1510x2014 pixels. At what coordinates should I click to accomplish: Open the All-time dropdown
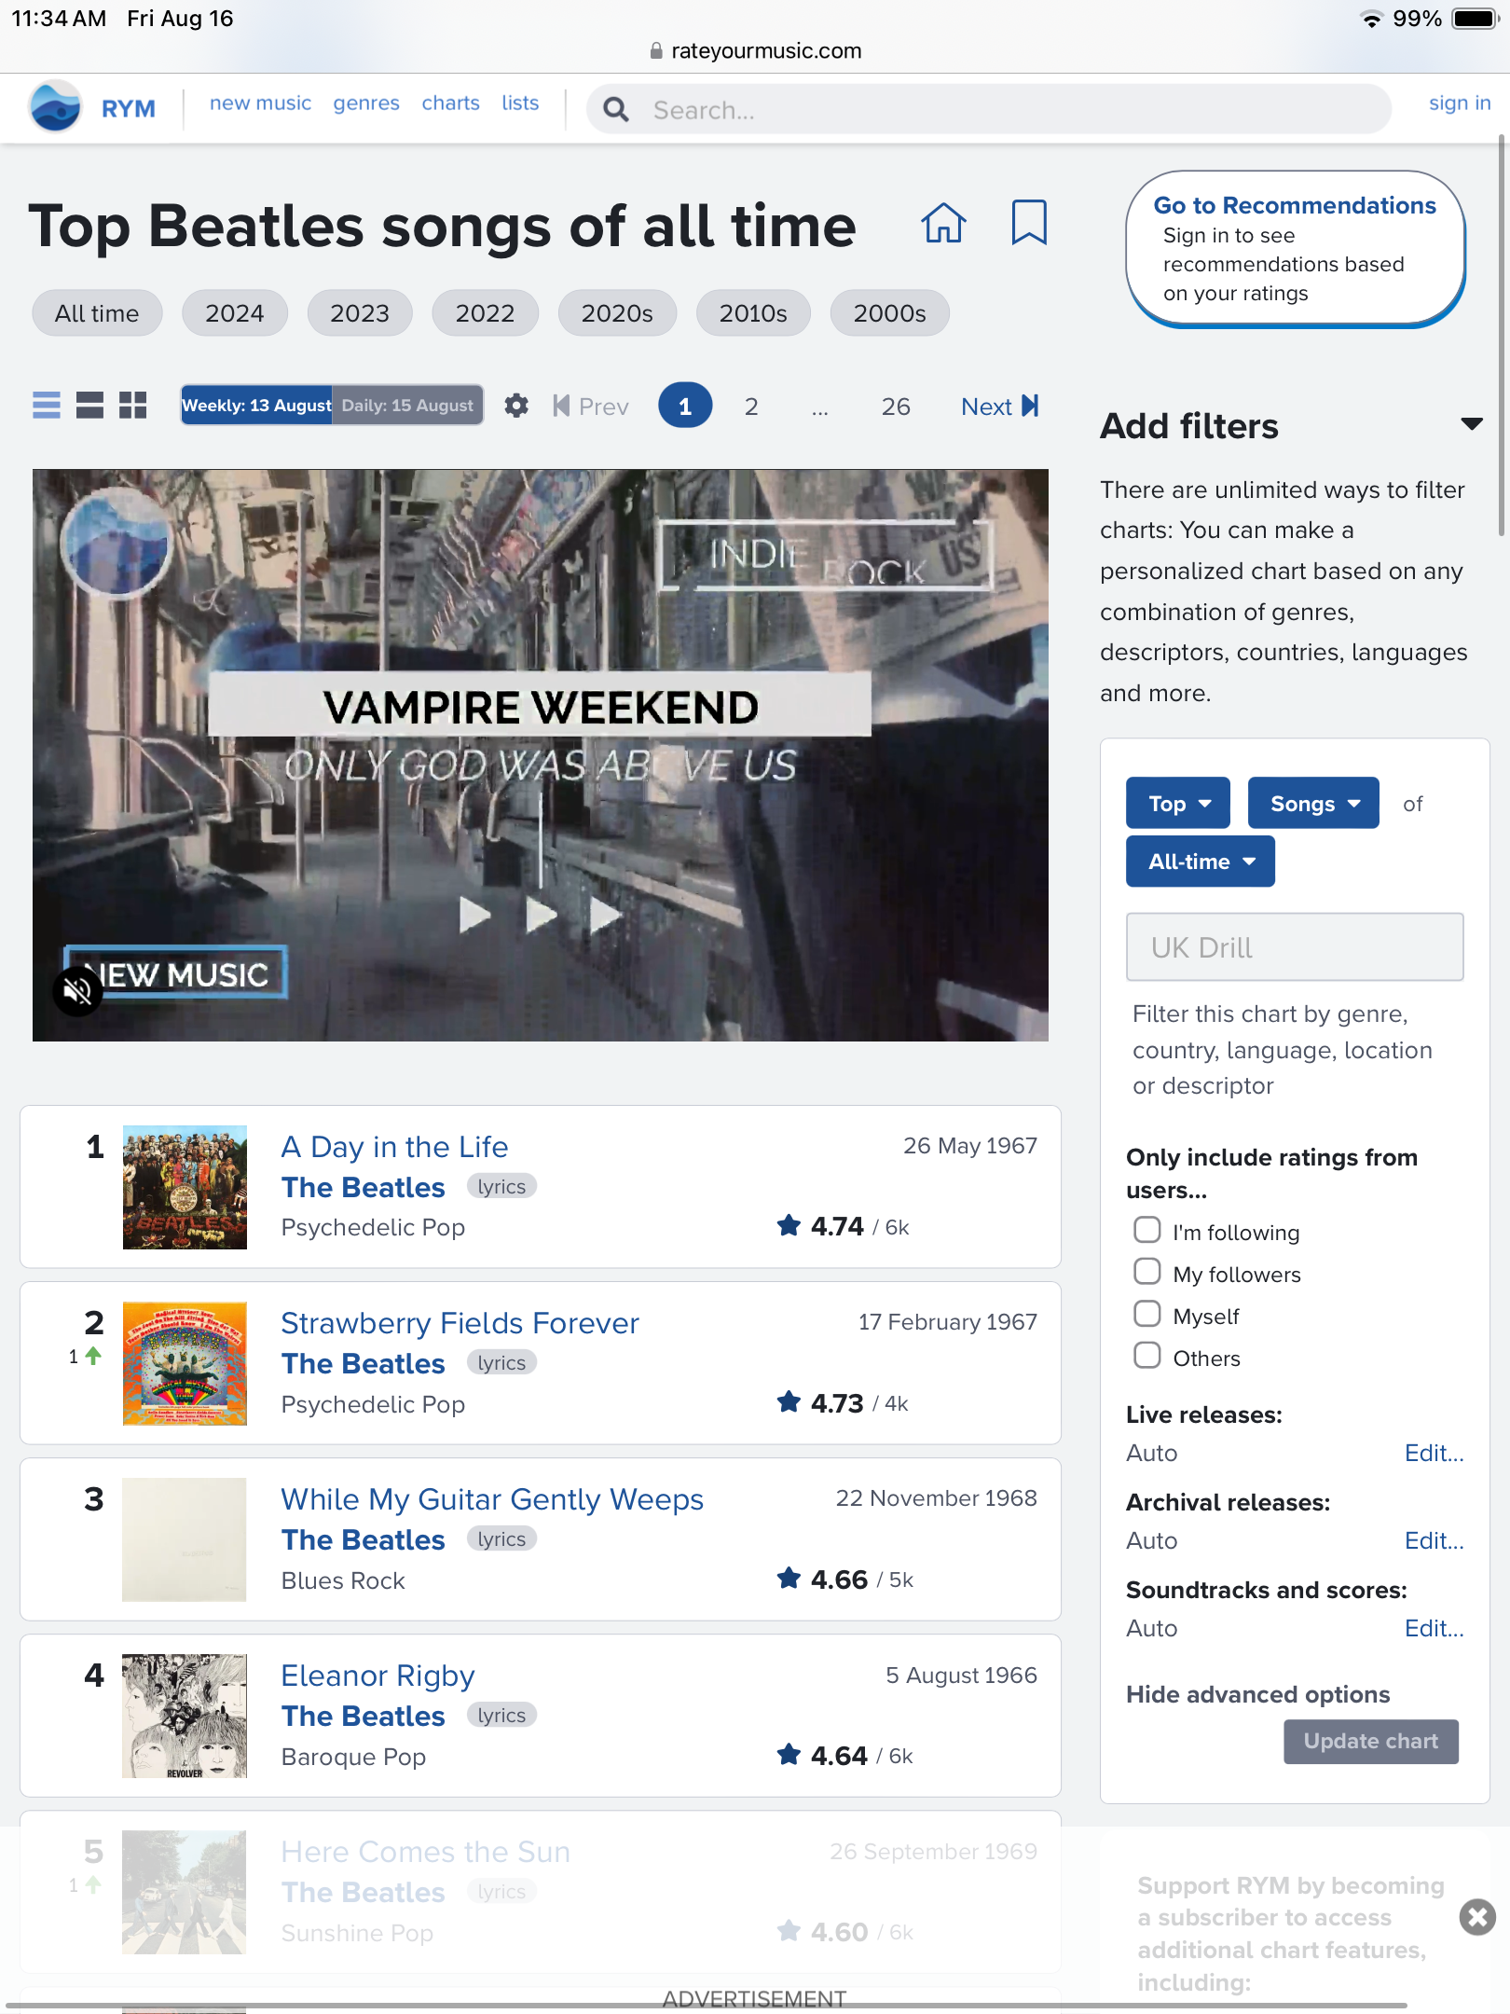pyautogui.click(x=1201, y=862)
